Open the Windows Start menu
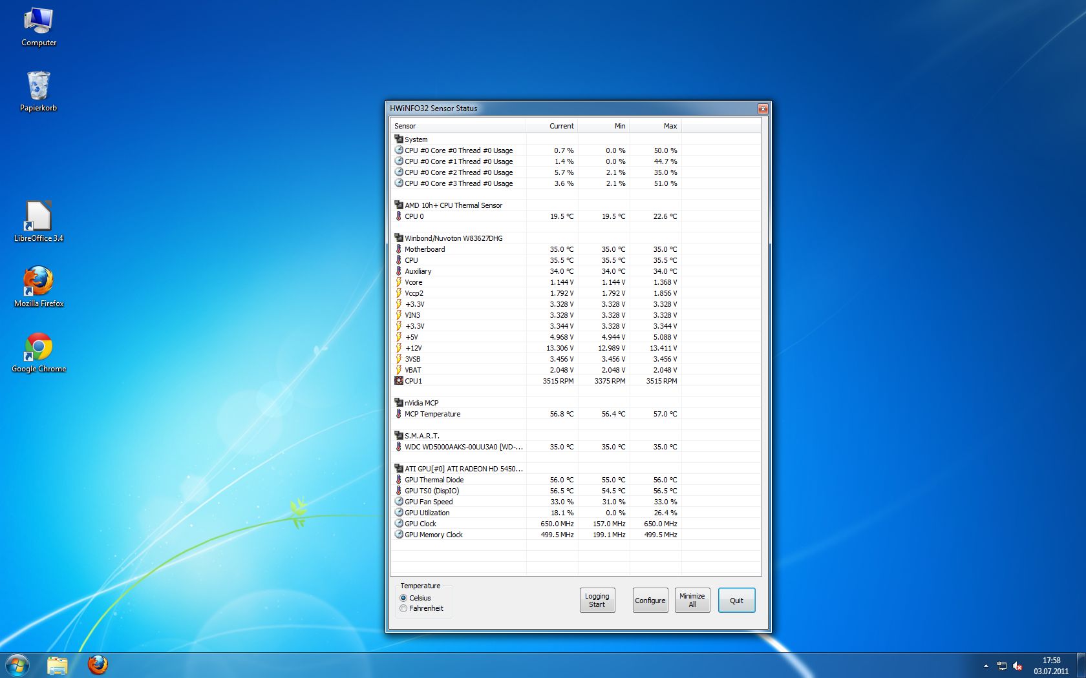Image resolution: width=1086 pixels, height=678 pixels. coord(17,664)
